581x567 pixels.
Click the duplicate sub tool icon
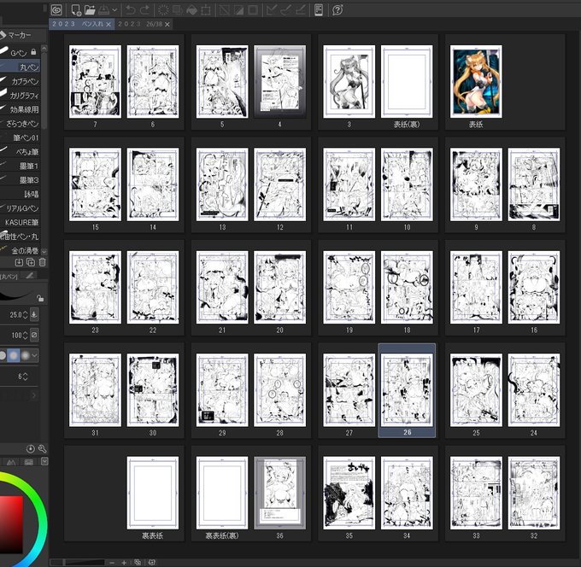coord(31,262)
